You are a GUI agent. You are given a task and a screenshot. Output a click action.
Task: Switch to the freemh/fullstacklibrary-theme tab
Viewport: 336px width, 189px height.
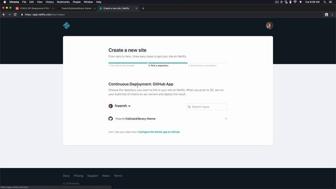click(76, 8)
